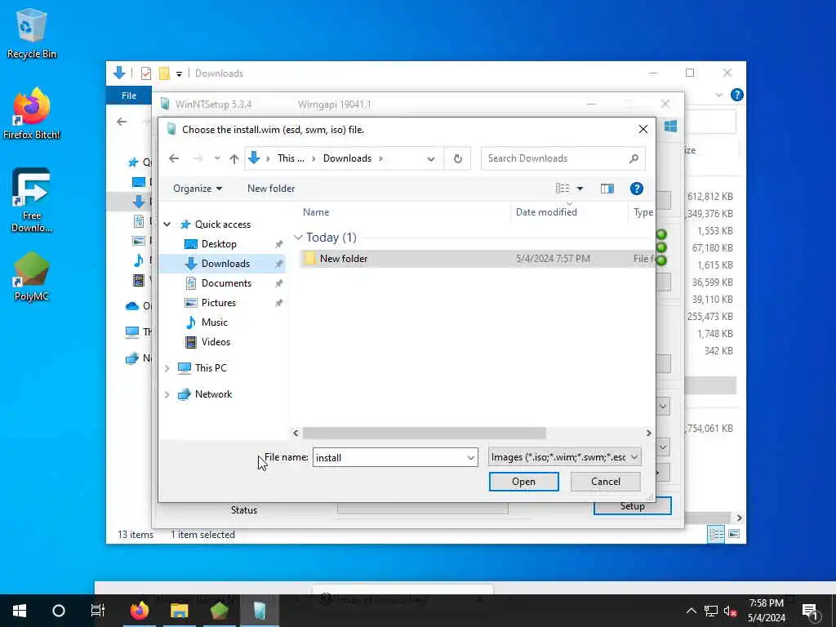Screen dimensions: 836x627
Task: Select Music in the navigation pane
Action: (215, 322)
